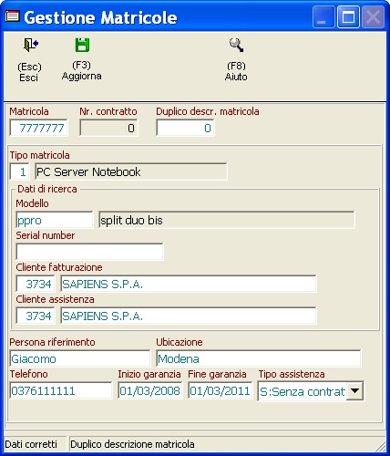Click the Tipo assistenza label

pyautogui.click(x=292, y=374)
